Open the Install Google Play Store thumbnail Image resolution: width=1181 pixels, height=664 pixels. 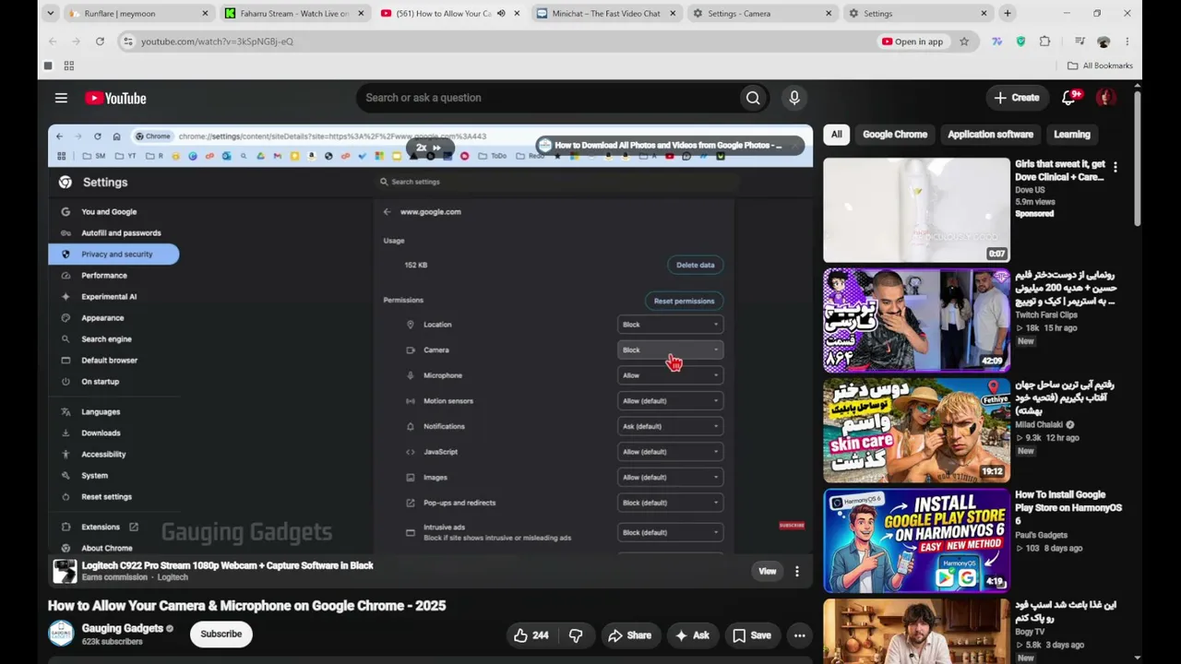916,540
